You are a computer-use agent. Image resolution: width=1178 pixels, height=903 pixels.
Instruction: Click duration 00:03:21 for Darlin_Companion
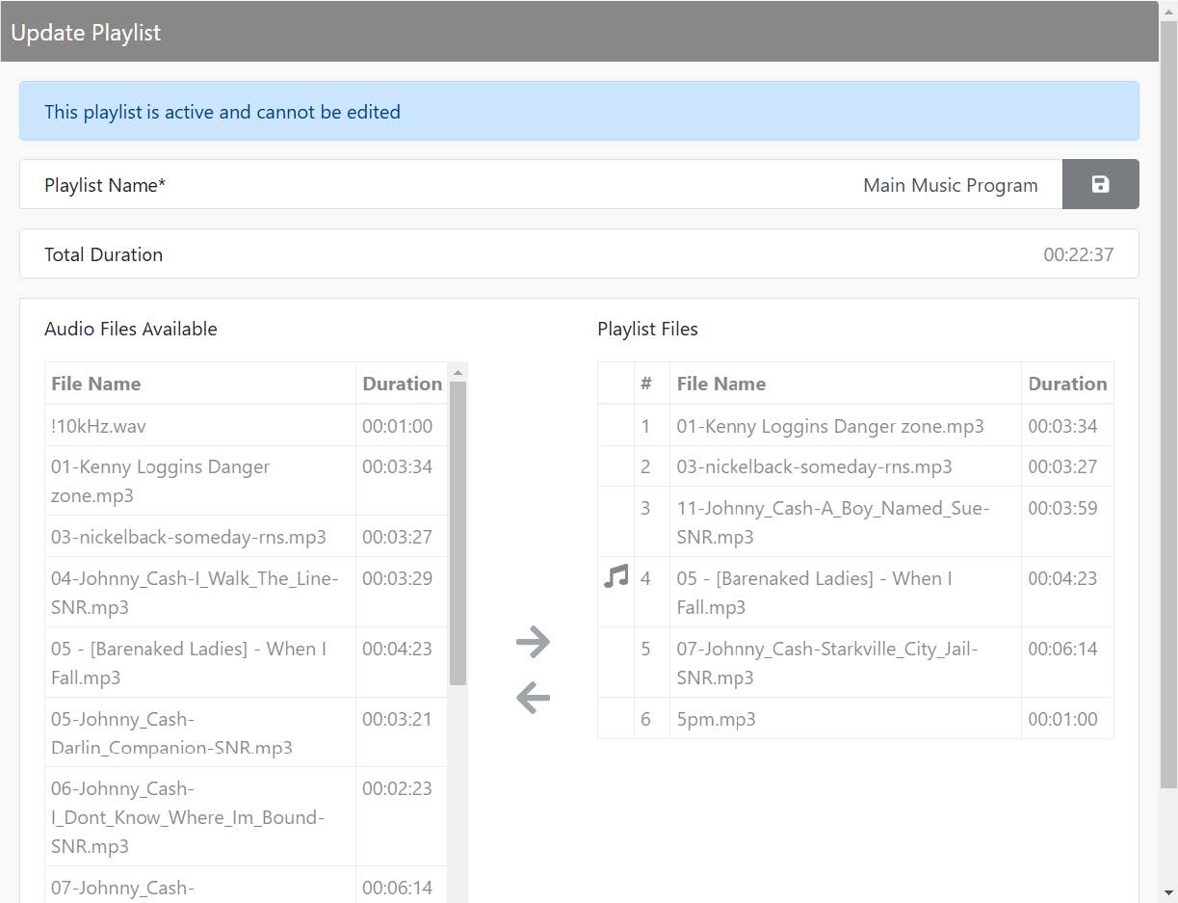click(x=397, y=718)
